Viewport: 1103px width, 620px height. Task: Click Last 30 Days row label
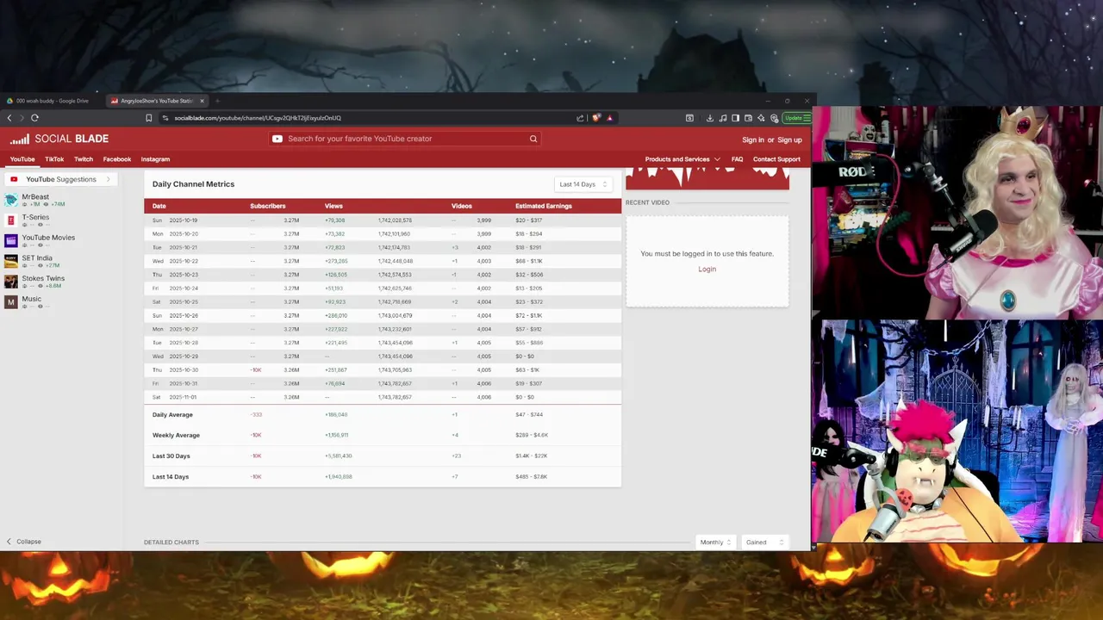(171, 456)
